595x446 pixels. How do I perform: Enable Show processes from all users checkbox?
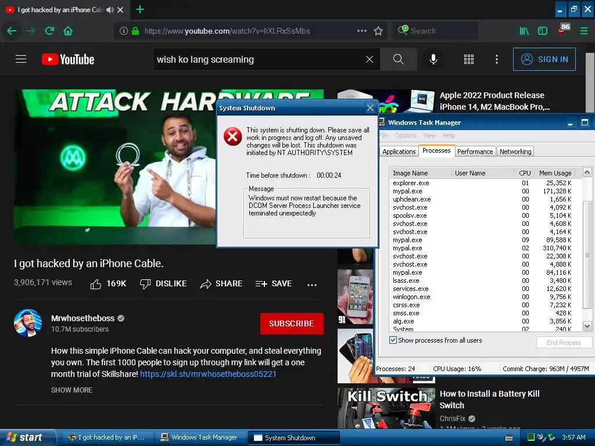[393, 340]
